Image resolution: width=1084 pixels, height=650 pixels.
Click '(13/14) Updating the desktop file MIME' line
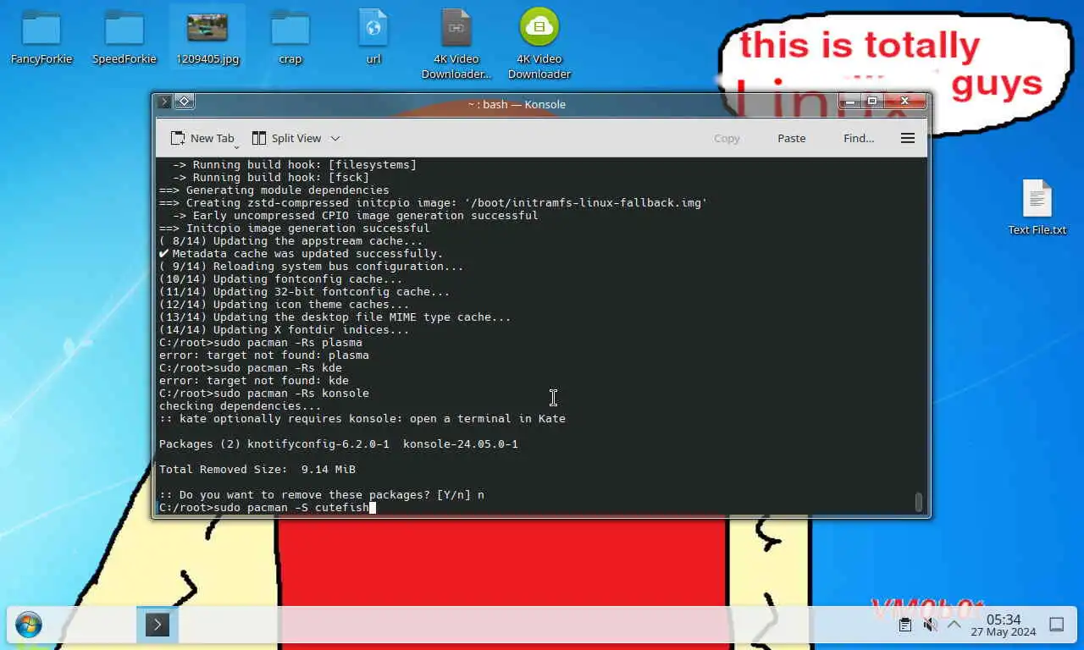(335, 317)
